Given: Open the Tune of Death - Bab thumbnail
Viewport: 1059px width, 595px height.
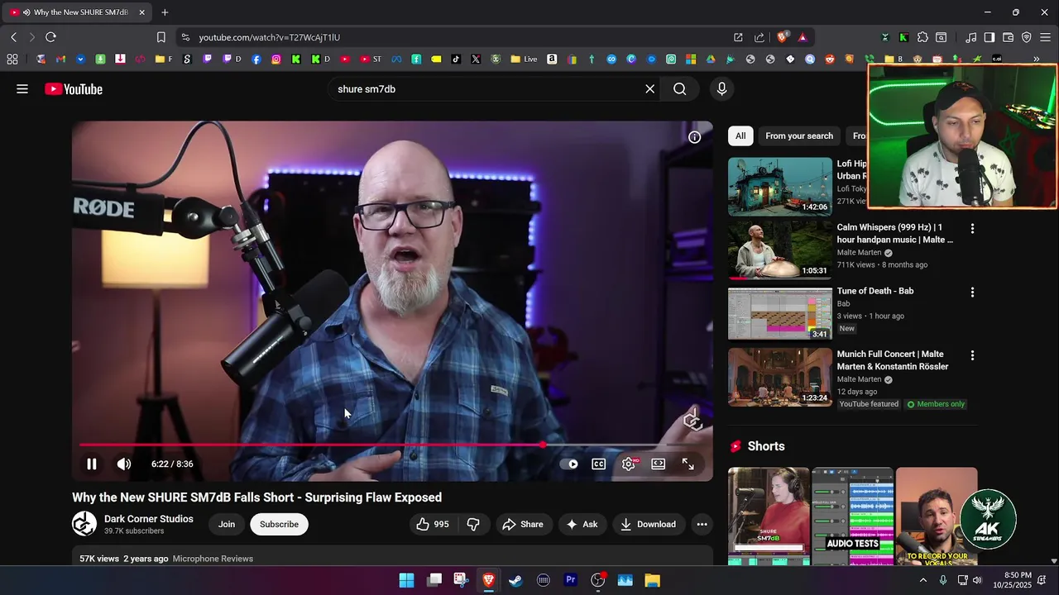Looking at the screenshot, I should click(x=780, y=314).
